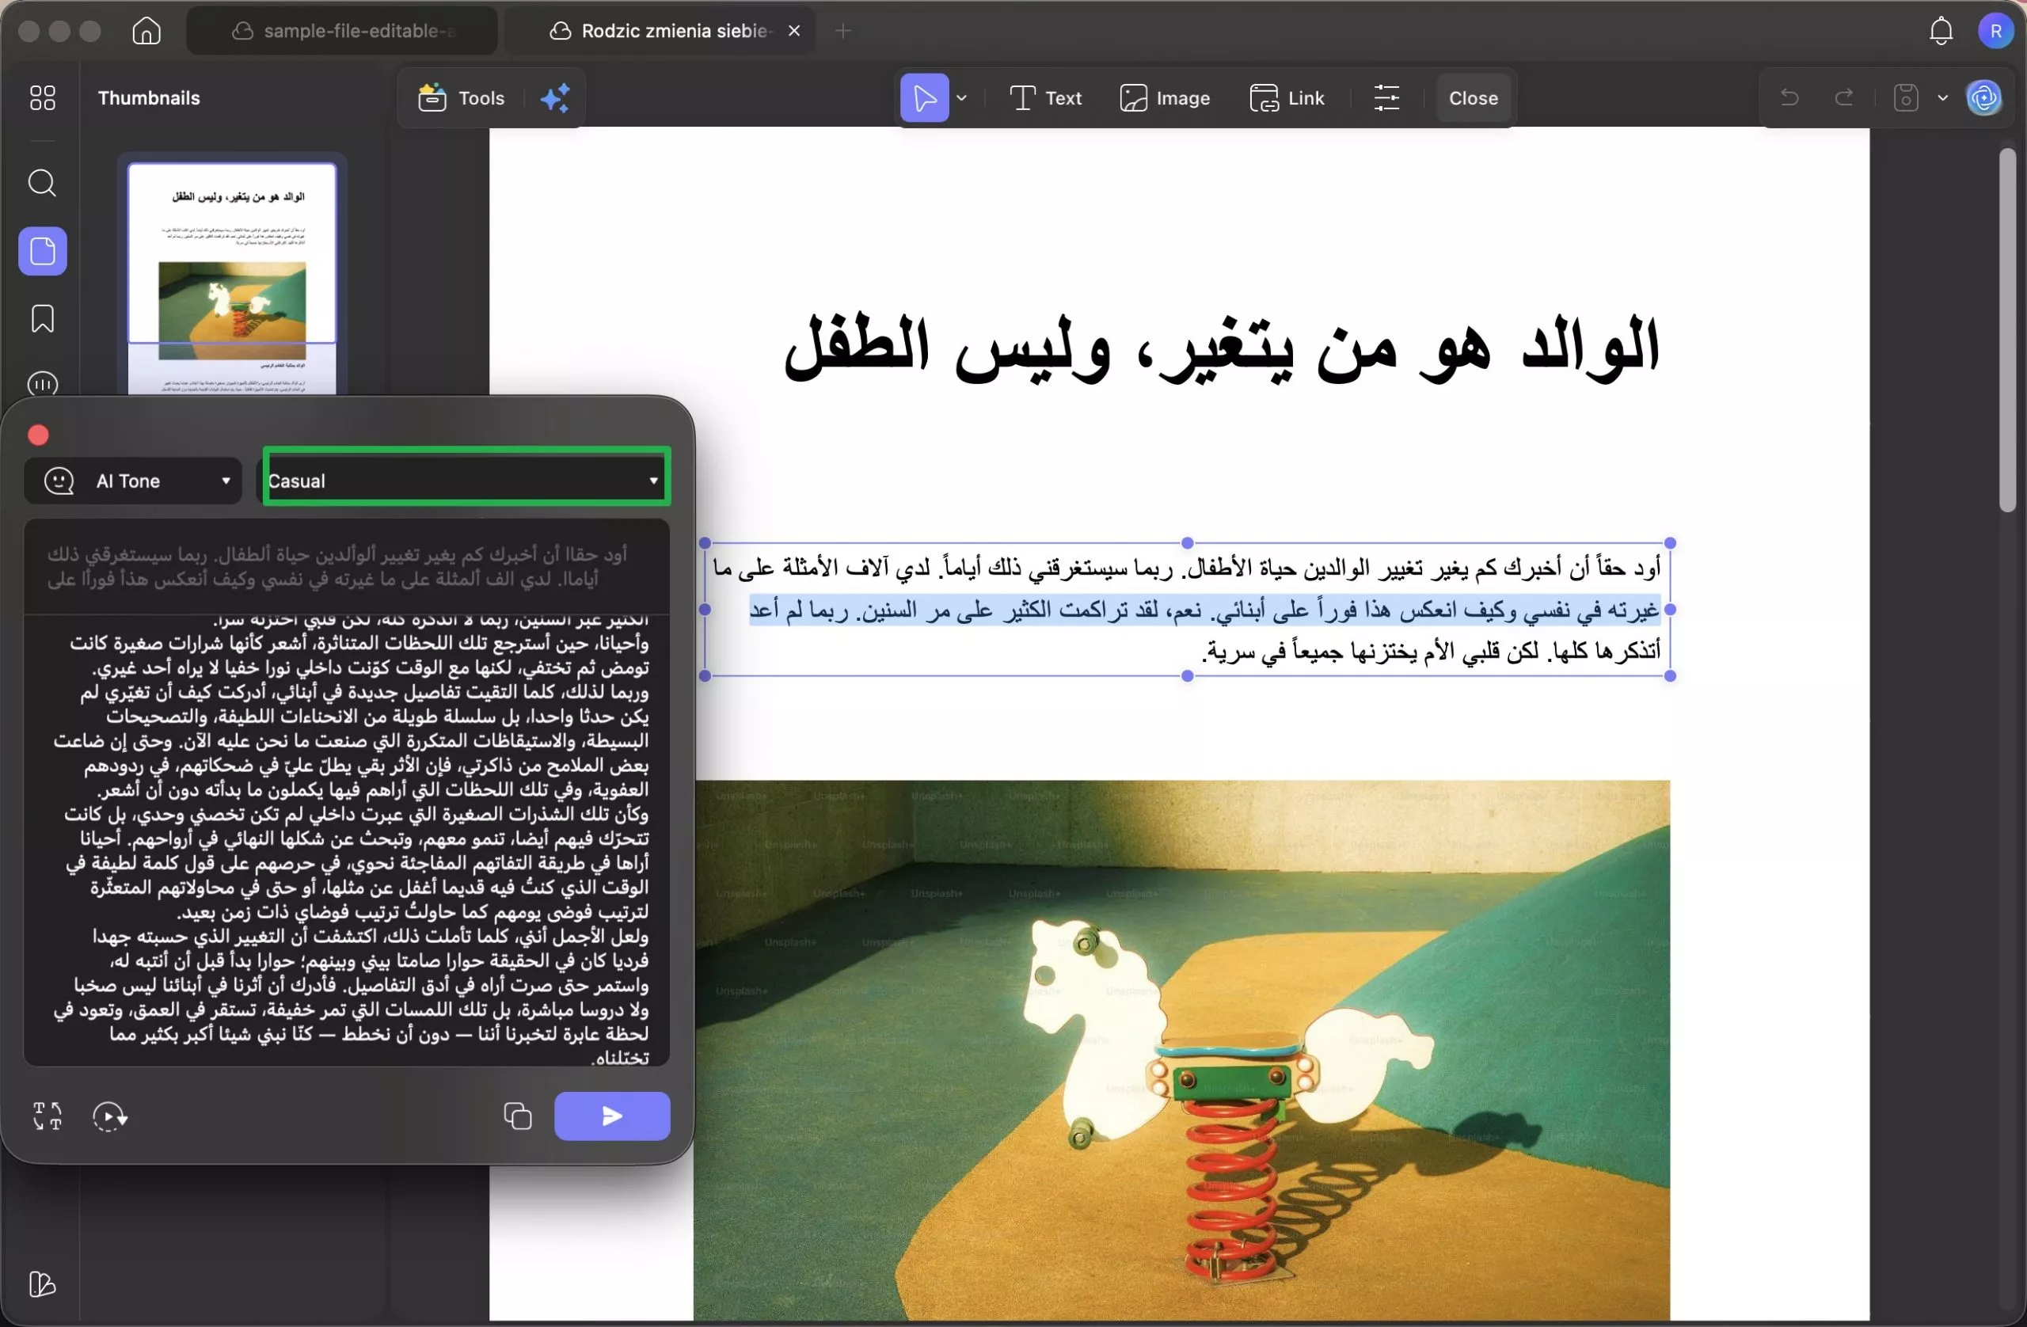The image size is (2027, 1327).
Task: Open the Tools menu
Action: (462, 98)
